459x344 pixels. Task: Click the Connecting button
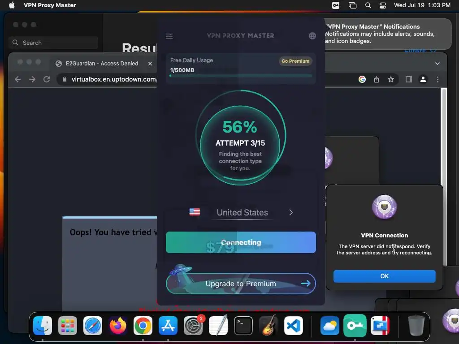[241, 242]
